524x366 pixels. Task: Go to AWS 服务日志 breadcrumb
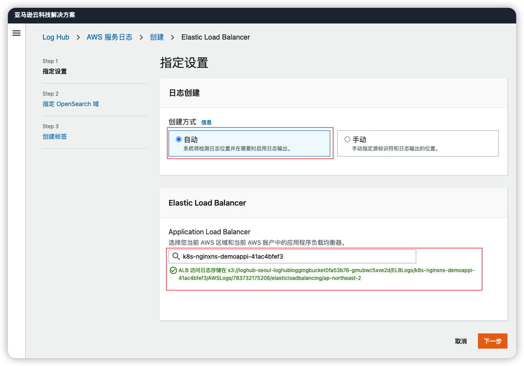tap(109, 37)
